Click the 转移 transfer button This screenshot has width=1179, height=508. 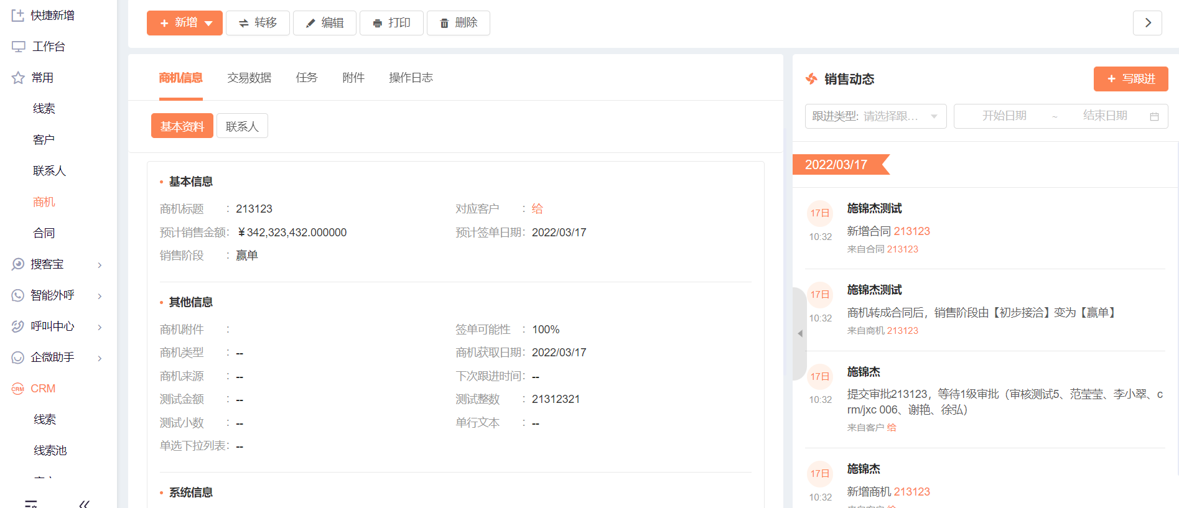coord(258,23)
